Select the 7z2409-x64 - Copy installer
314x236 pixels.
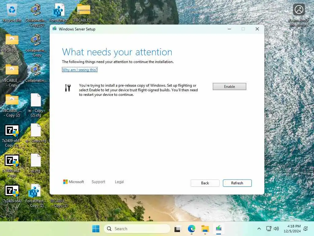[x=12, y=166]
